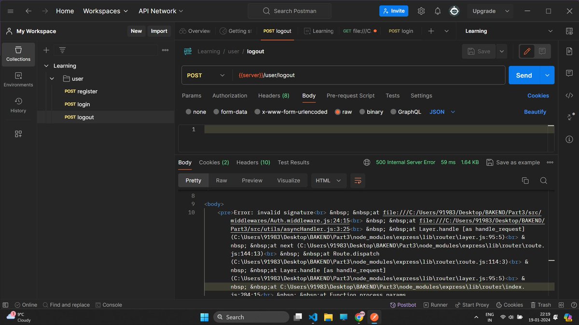Select the form-data body type
Image resolution: width=579 pixels, height=325 pixels.
(216, 112)
